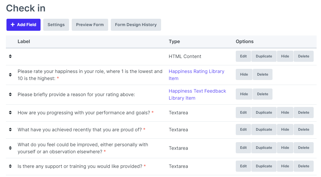Open the form Settings
Screen dimensions: 321x177
coord(56,25)
